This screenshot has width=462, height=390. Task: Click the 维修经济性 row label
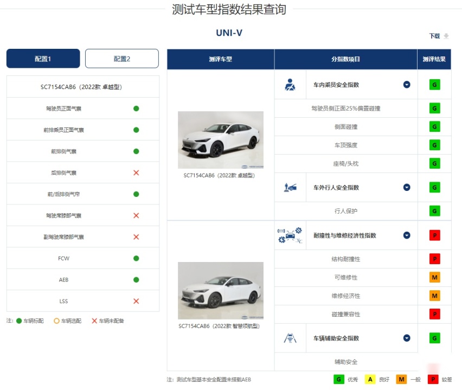click(346, 296)
